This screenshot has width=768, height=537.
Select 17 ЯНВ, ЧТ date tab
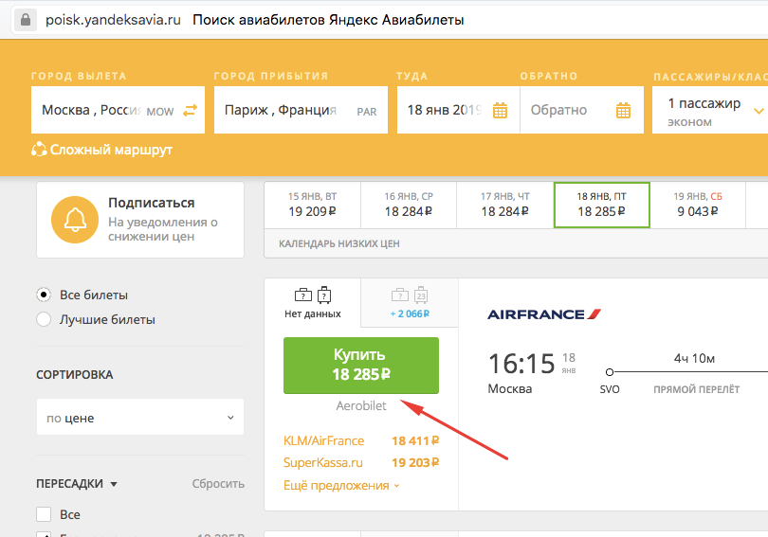click(x=505, y=205)
